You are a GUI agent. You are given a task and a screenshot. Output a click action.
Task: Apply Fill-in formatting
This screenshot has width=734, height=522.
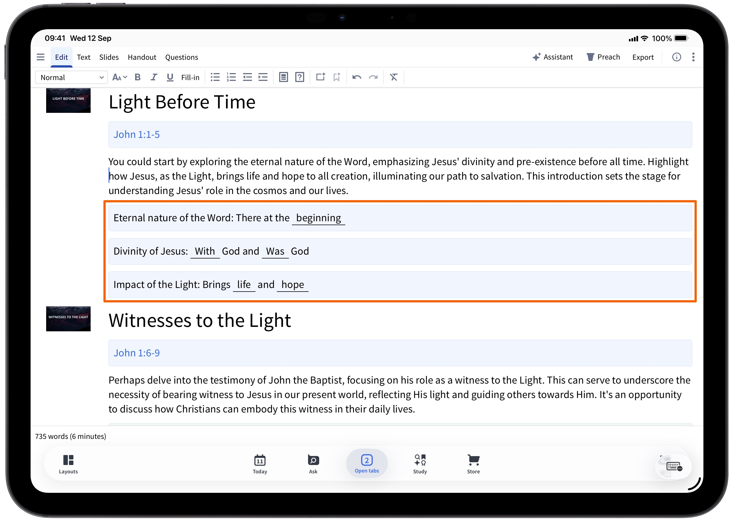pyautogui.click(x=190, y=78)
